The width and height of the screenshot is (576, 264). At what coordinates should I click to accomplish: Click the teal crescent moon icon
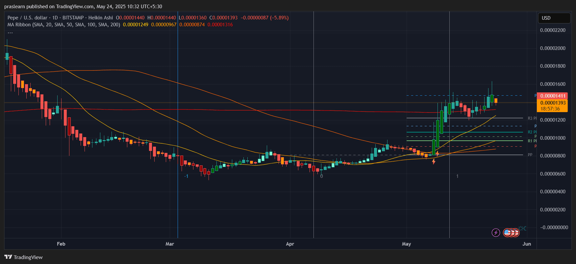click(x=525, y=228)
